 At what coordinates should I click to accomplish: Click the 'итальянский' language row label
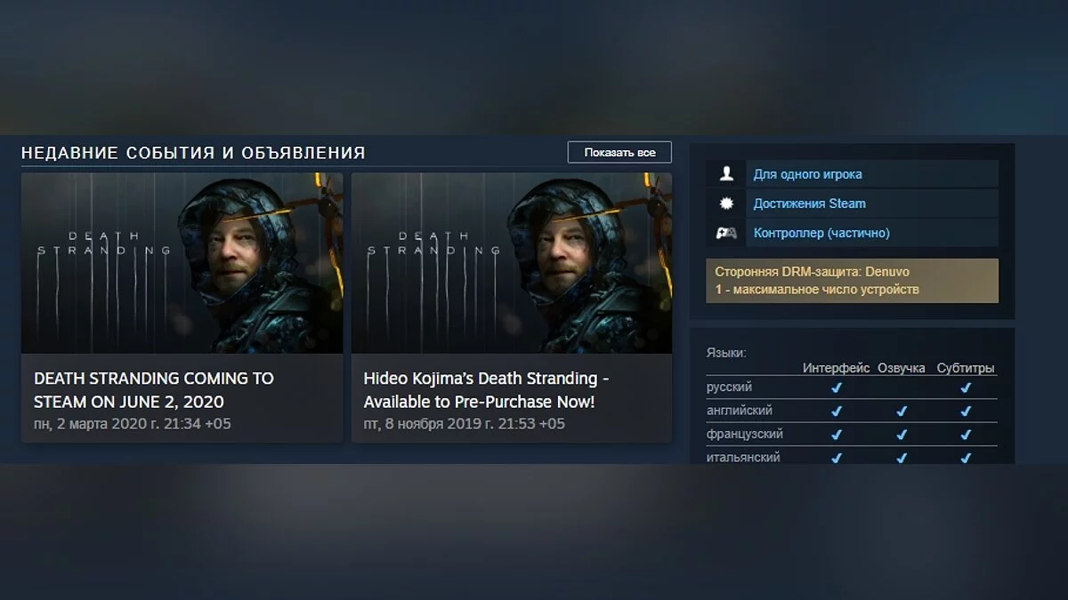[743, 457]
